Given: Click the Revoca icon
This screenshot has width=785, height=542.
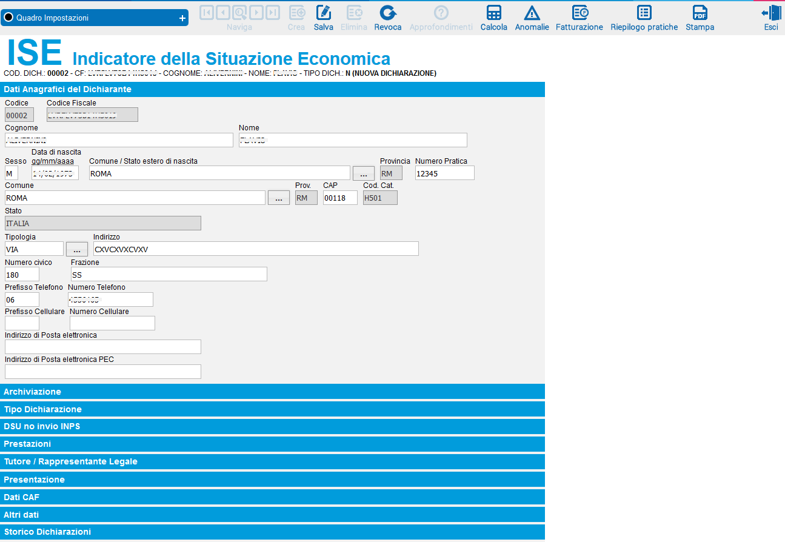Looking at the screenshot, I should (x=388, y=13).
